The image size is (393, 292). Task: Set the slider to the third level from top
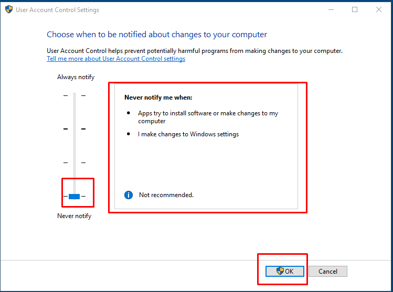(x=74, y=163)
